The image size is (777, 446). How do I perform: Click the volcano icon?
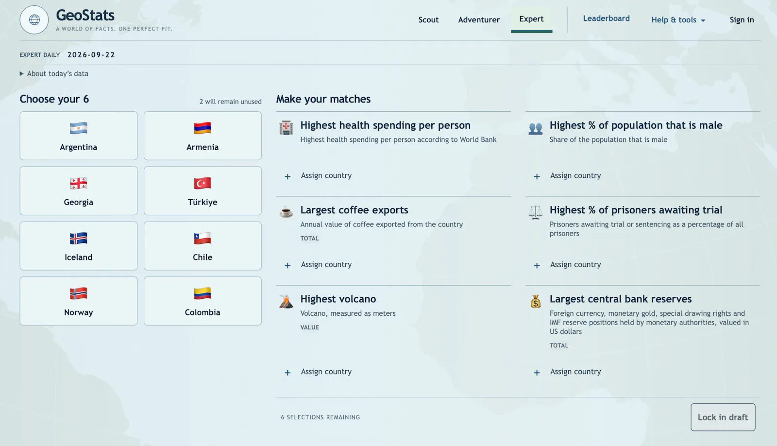click(x=286, y=301)
